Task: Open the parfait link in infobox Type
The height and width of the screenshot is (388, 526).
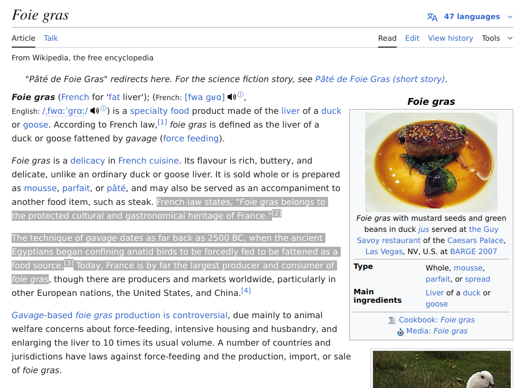Action: click(x=438, y=279)
